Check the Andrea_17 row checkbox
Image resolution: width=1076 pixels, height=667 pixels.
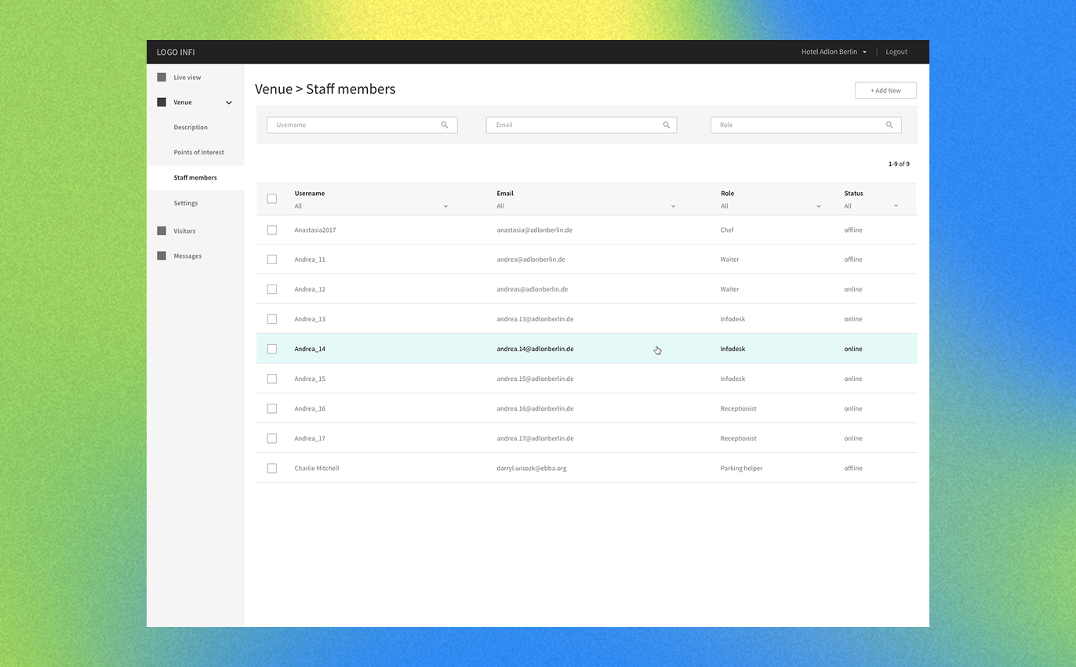click(x=272, y=438)
